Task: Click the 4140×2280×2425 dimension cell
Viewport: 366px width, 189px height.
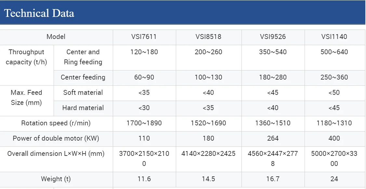Action: [208, 154]
